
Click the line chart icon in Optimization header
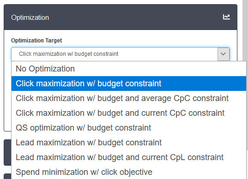(x=226, y=17)
